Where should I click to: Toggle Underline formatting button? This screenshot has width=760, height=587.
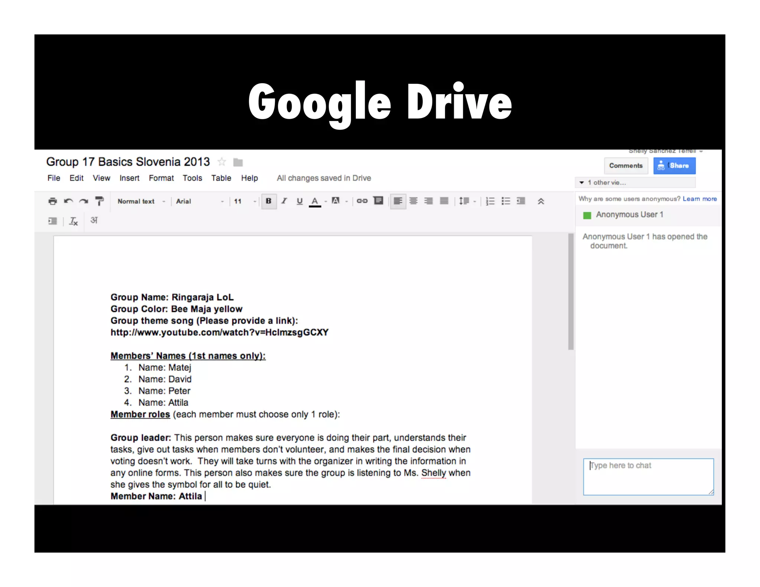(x=299, y=201)
